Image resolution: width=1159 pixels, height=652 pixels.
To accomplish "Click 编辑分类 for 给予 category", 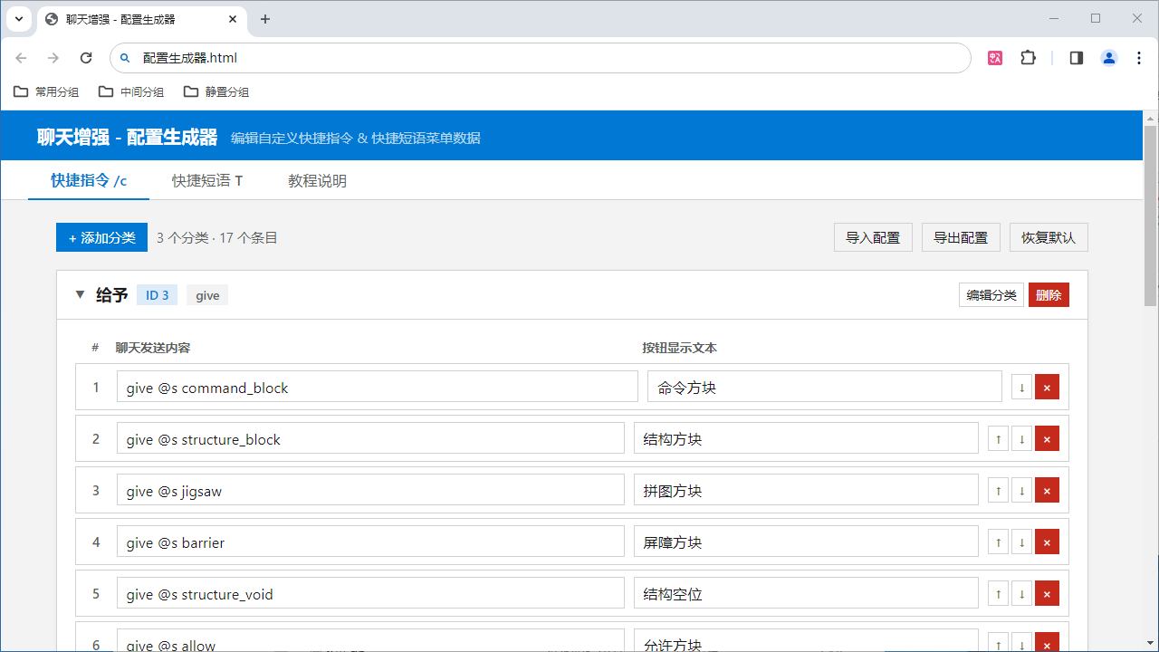I will 991,294.
